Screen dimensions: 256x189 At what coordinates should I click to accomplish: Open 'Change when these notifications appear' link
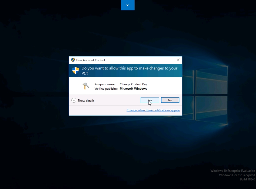pyautogui.click(x=153, y=110)
